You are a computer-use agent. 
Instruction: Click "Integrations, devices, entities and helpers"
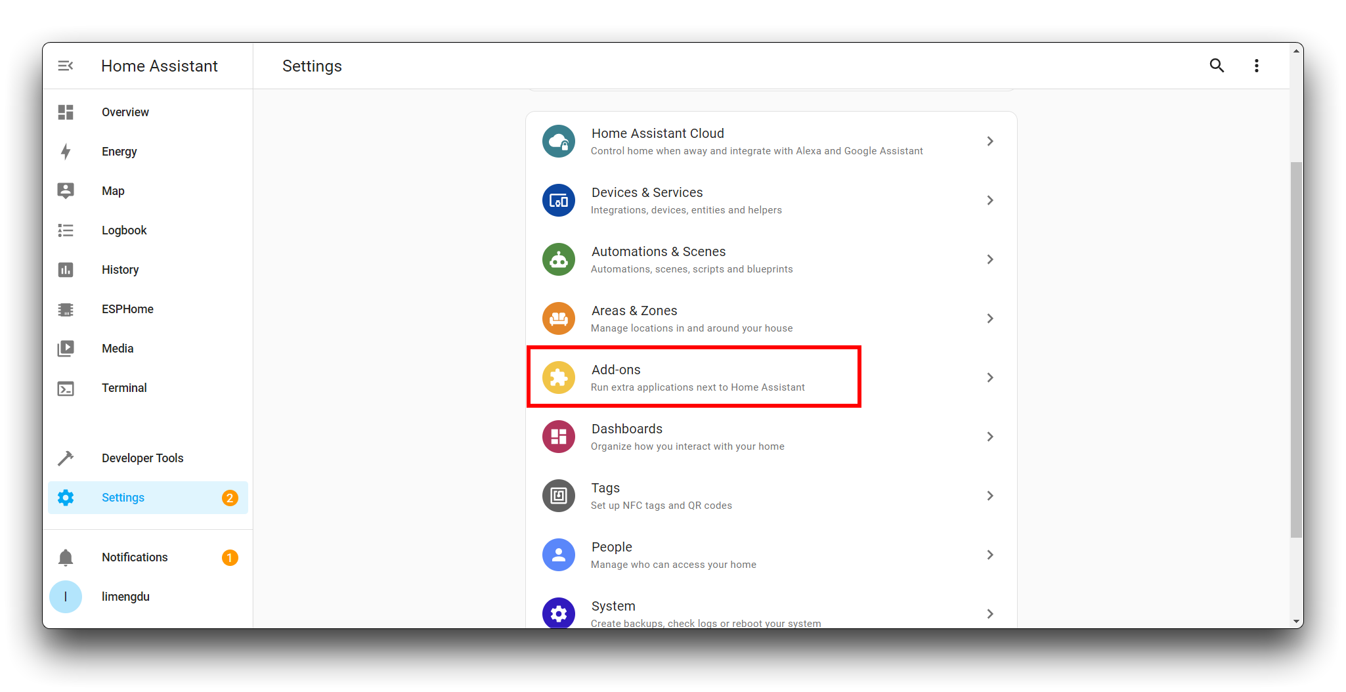tap(686, 210)
